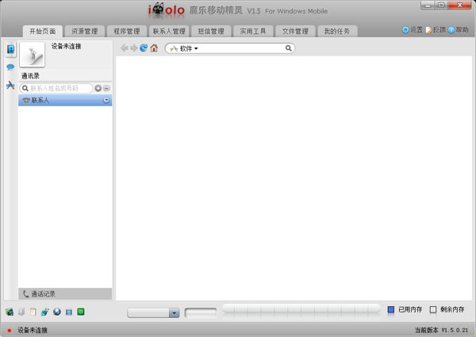Image resolution: width=476 pixels, height=337 pixels.
Task: Click the empty field beside the bottom combo box
Action: pos(201,312)
